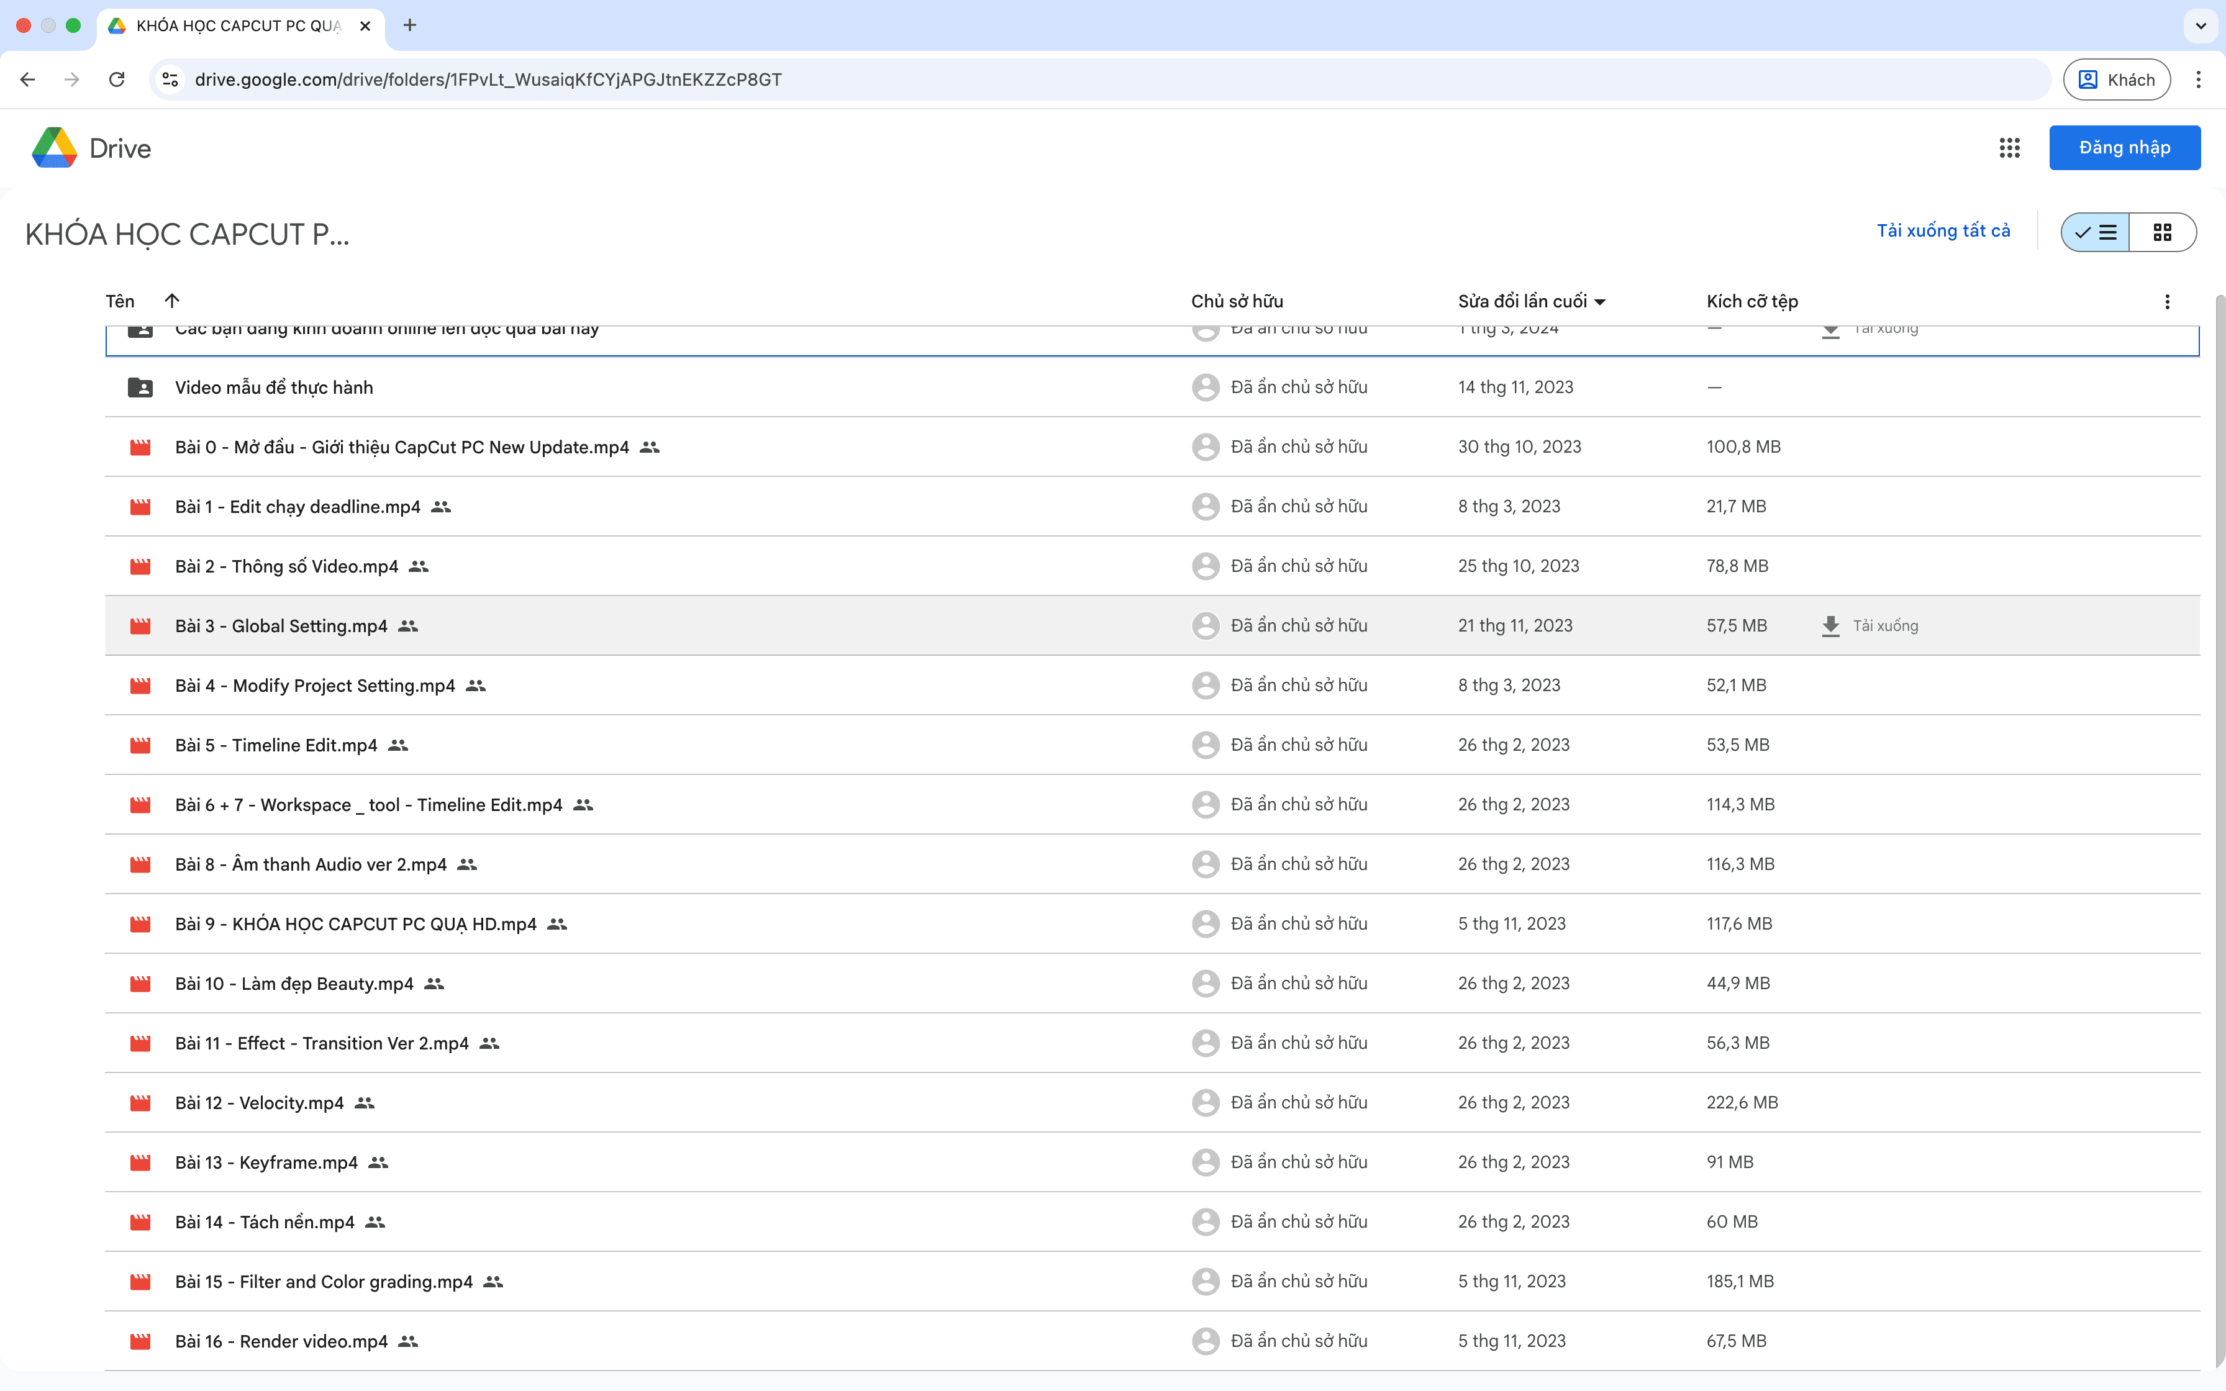Click video file icon for Bài 12 - Velocity.mp4
Viewport: 2226px width, 1391px height.
click(x=140, y=1103)
